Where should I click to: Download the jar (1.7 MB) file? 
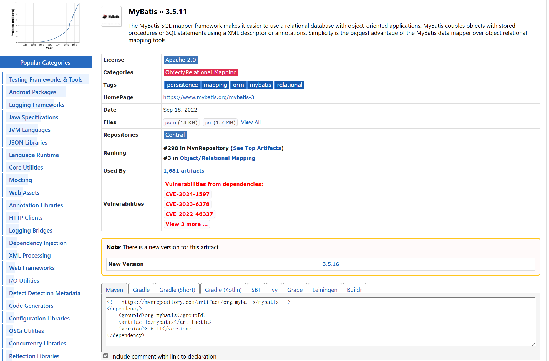pos(220,122)
